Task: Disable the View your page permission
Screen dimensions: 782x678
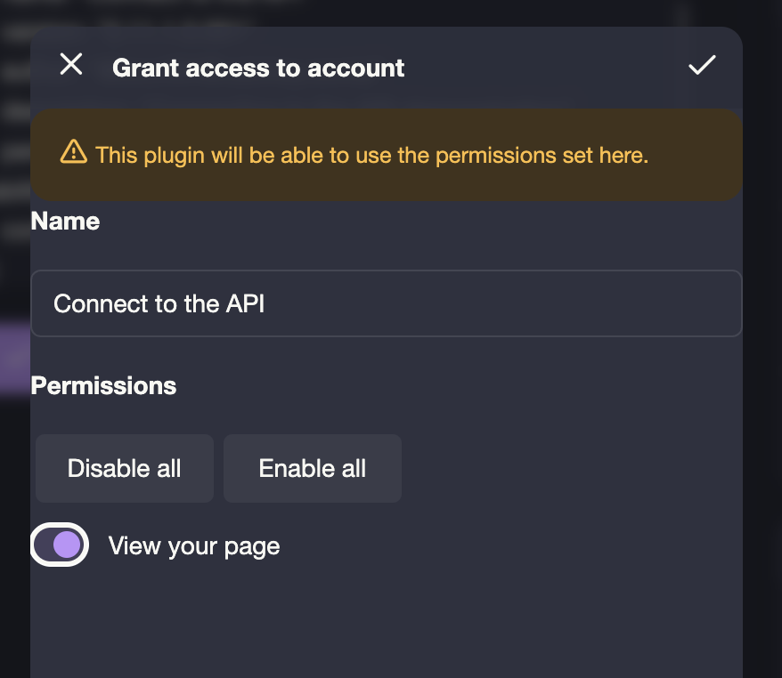Action: (x=59, y=545)
